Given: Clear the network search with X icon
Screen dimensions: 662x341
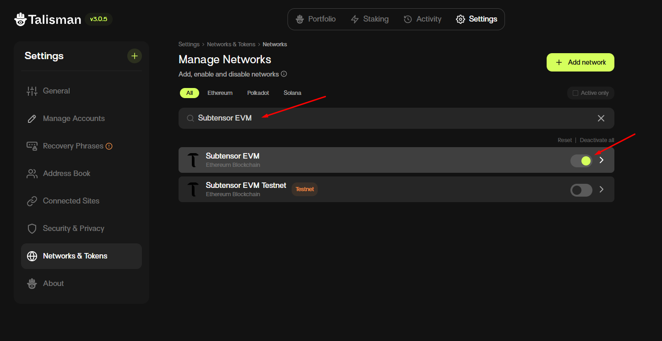Looking at the screenshot, I should tap(601, 118).
